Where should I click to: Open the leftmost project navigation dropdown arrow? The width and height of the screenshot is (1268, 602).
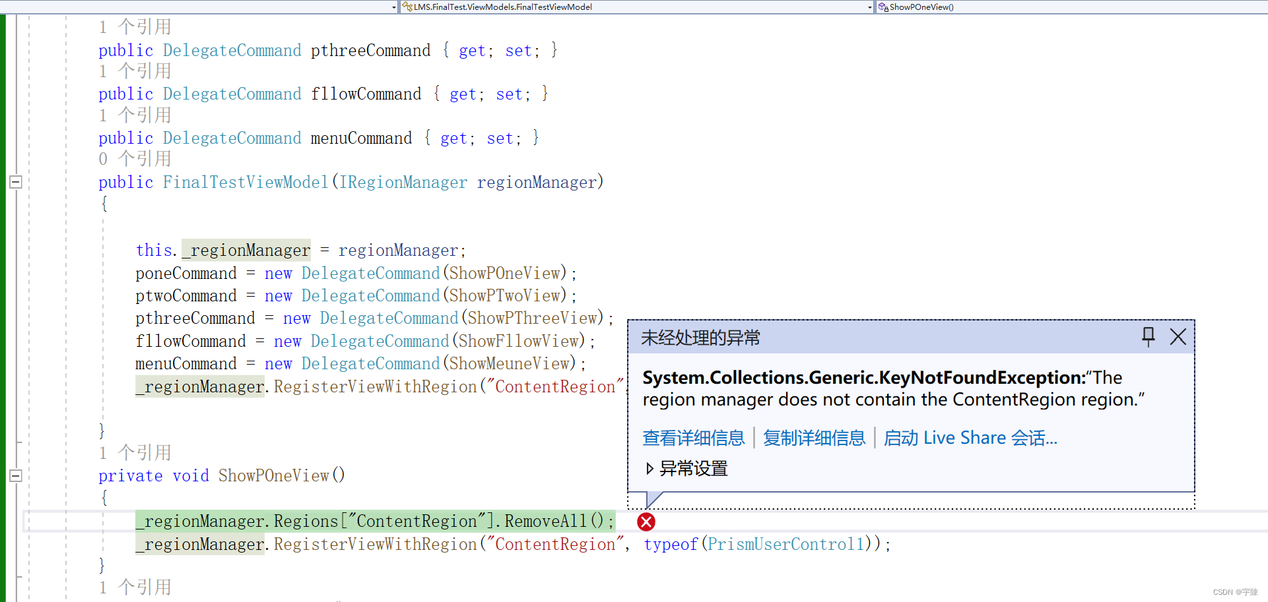point(394,7)
